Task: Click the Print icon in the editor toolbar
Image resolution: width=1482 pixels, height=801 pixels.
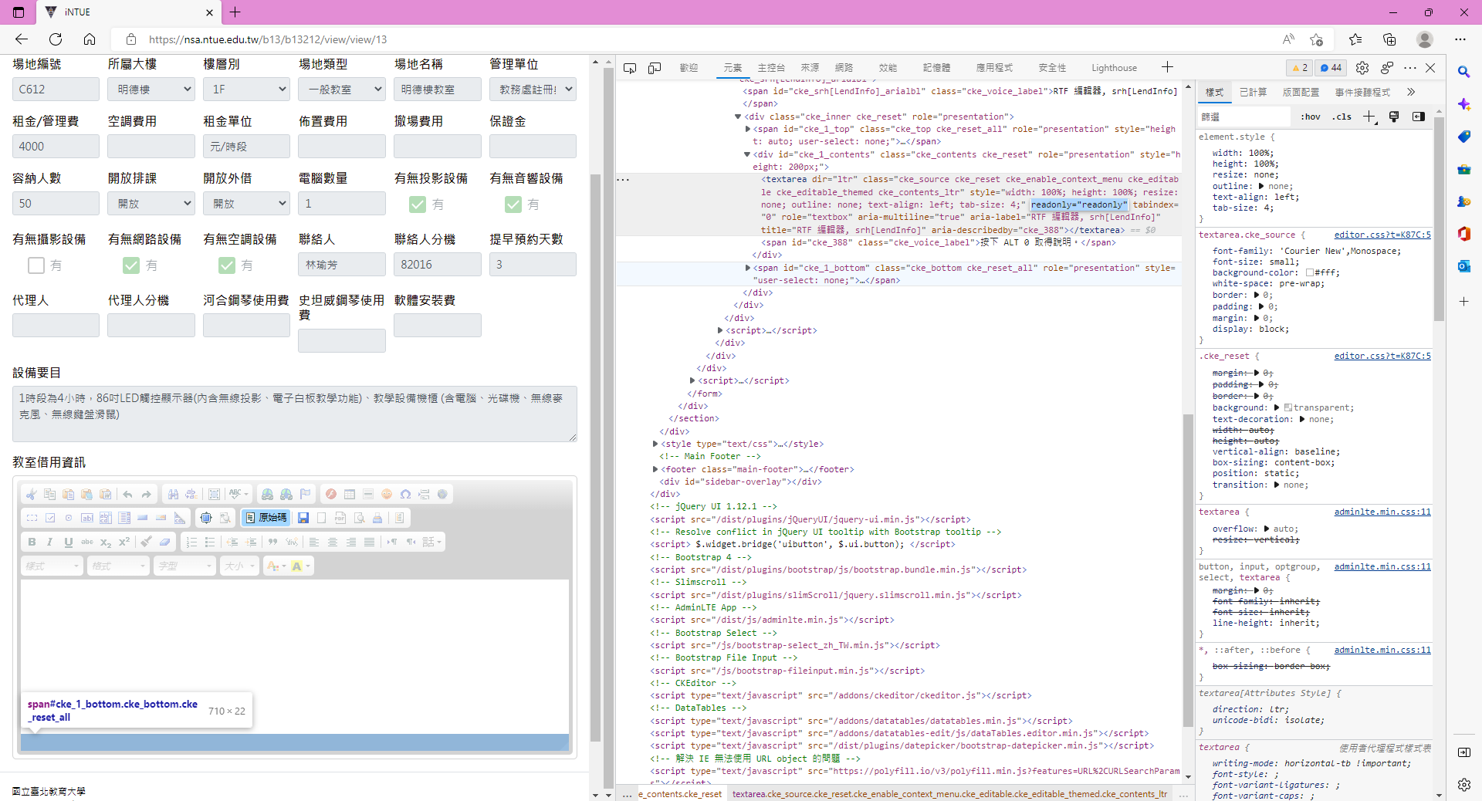Action: (377, 518)
